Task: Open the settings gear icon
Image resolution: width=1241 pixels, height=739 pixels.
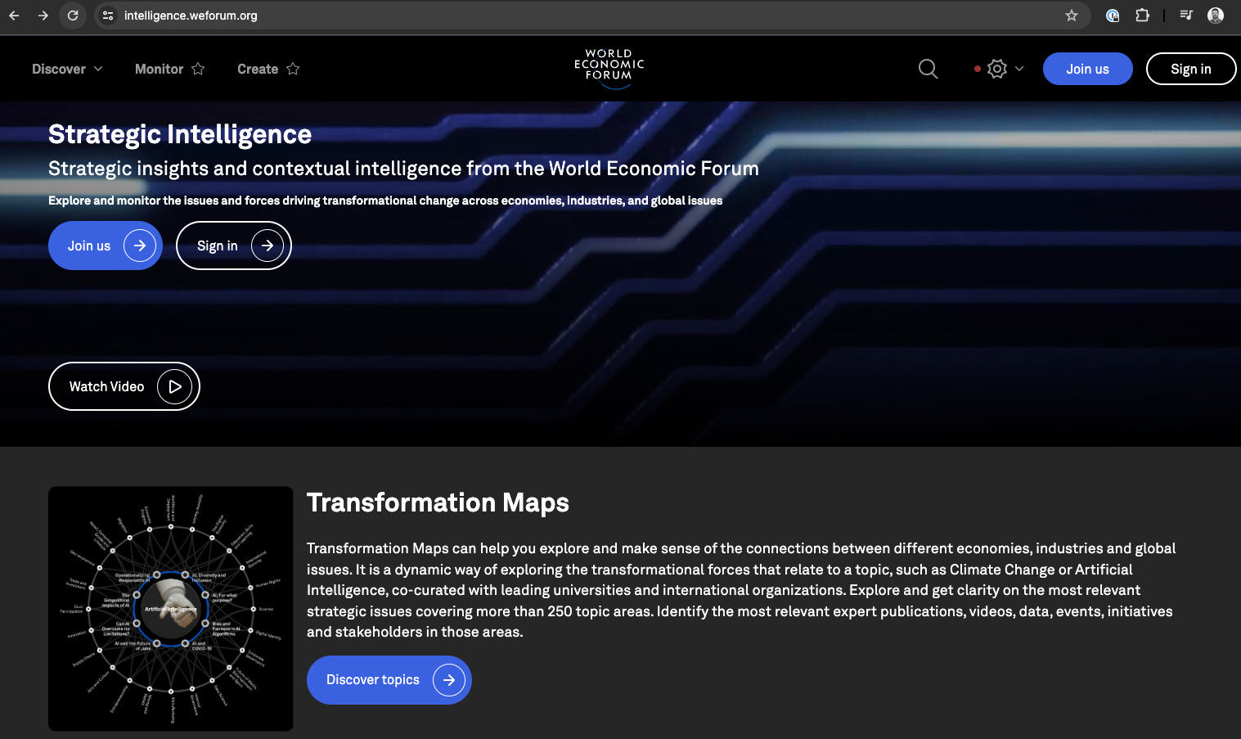Action: (996, 69)
